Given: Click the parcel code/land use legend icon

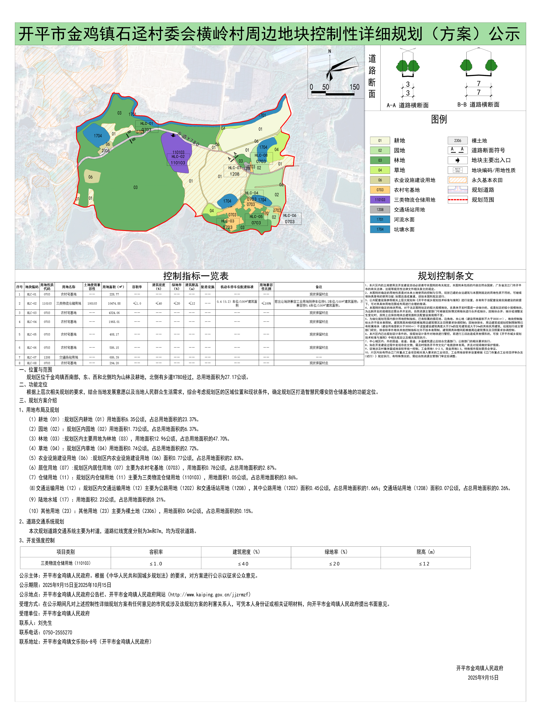Looking at the screenshot, I should point(457,170).
